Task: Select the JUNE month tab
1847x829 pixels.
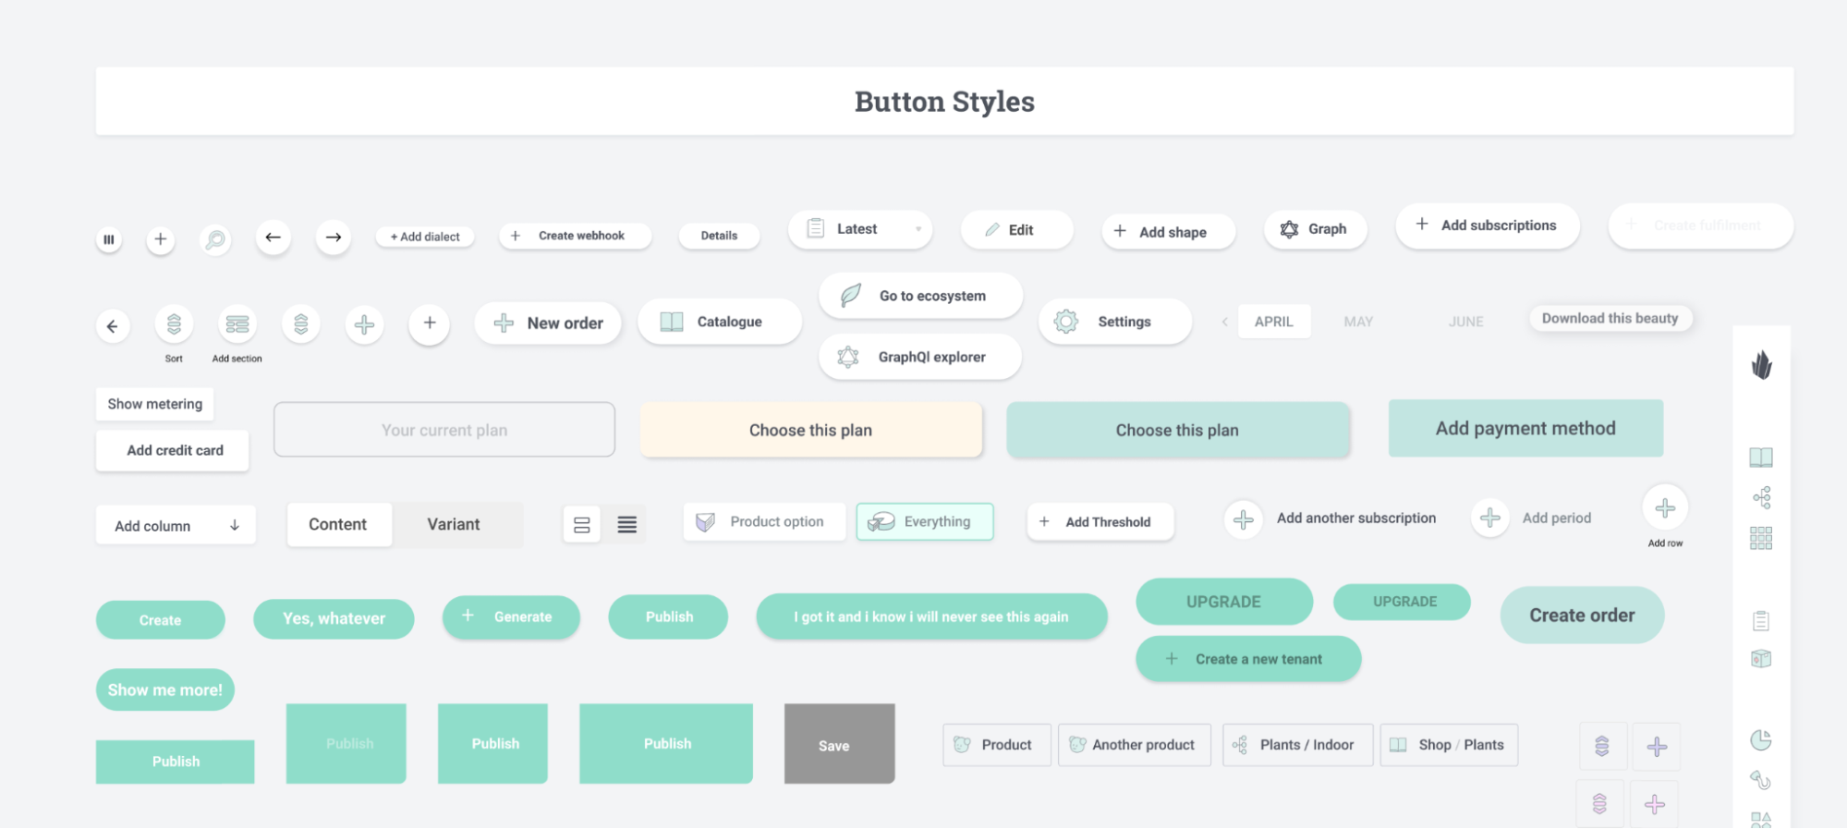Action: point(1465,322)
